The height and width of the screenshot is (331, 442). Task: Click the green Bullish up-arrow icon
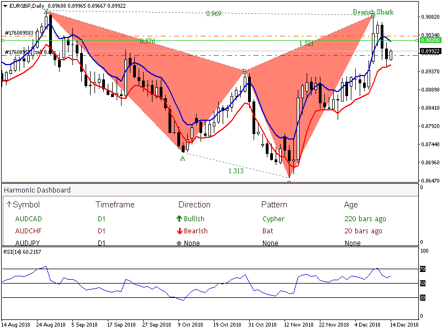click(x=179, y=218)
